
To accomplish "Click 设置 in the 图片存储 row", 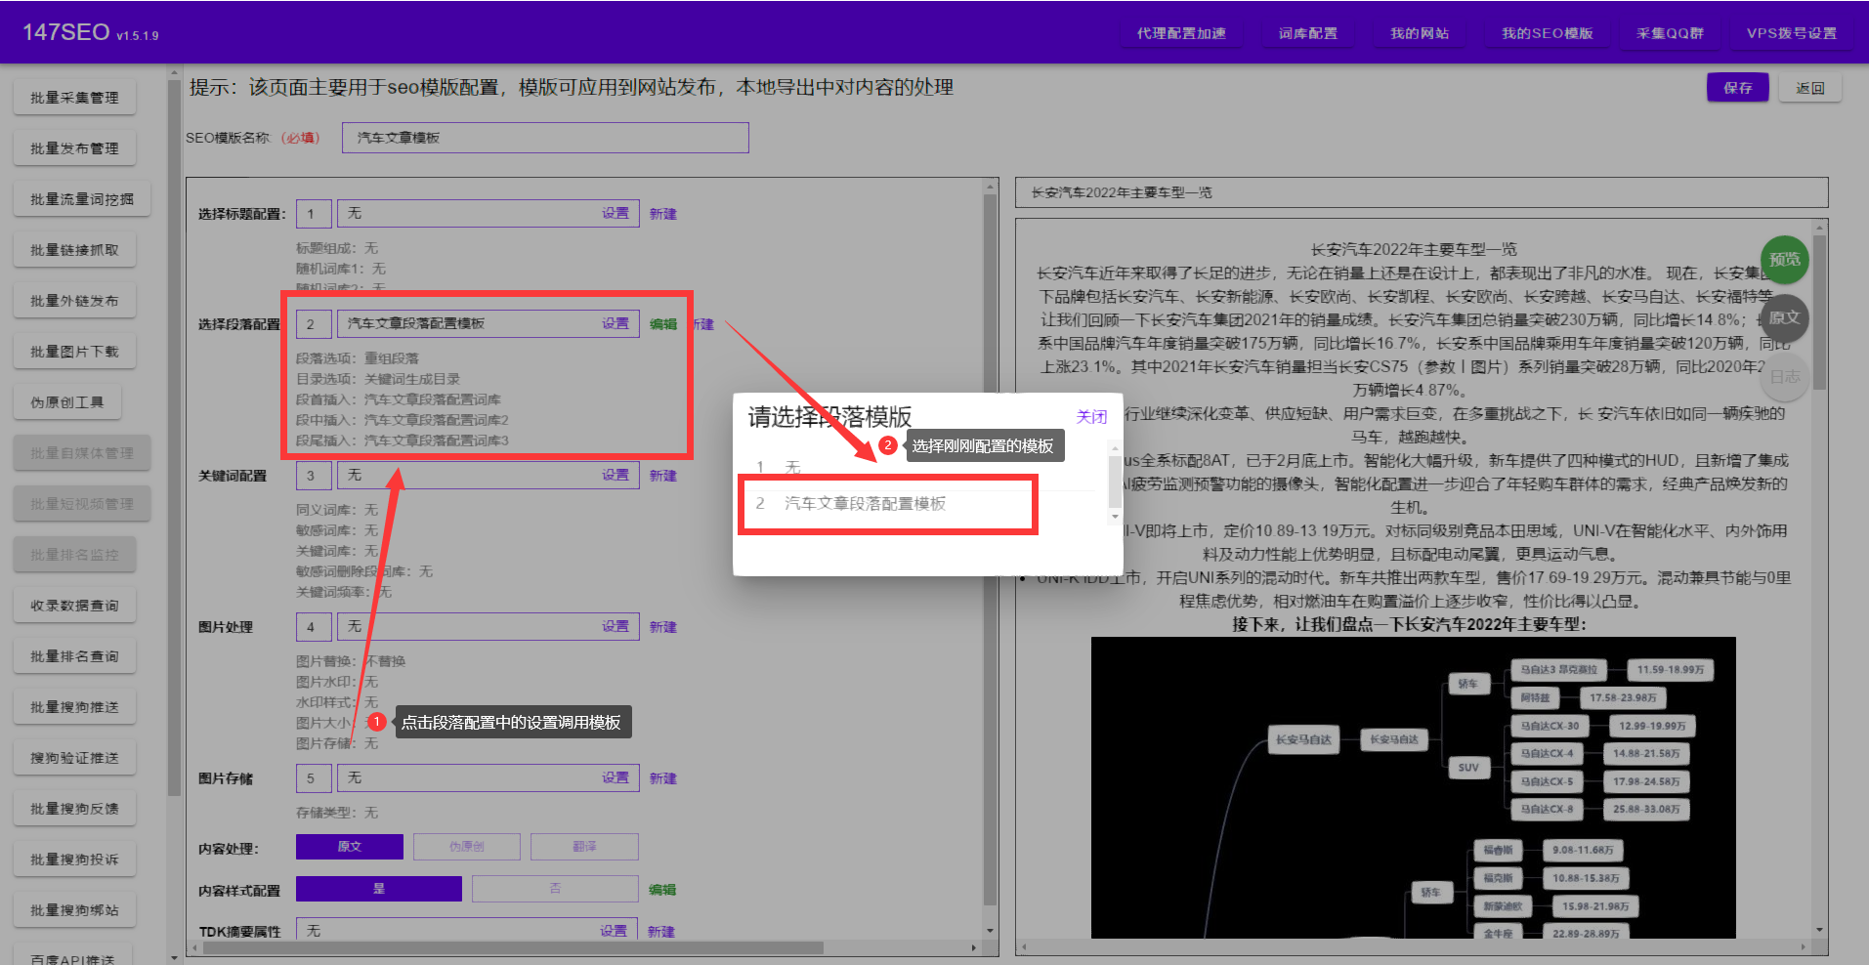I will [616, 777].
